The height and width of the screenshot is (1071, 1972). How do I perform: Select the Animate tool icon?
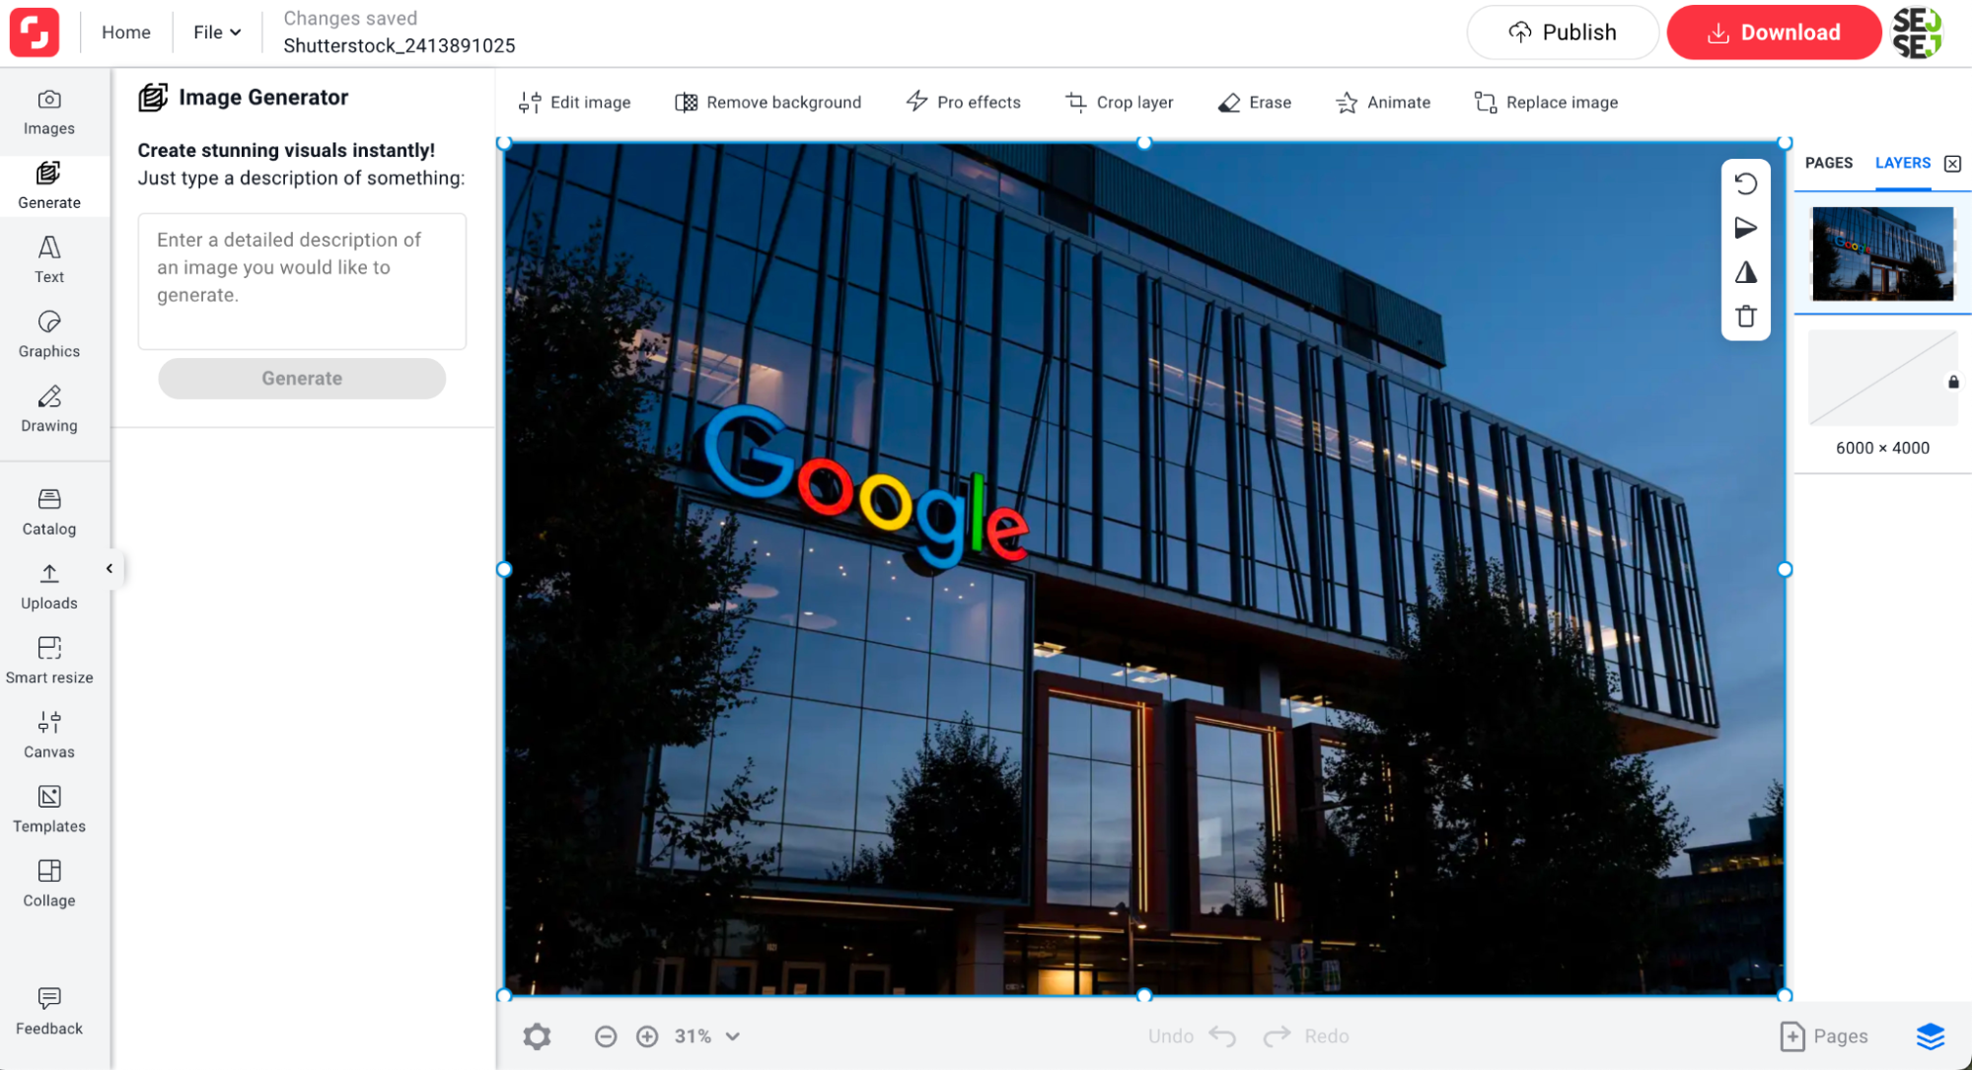coord(1347,102)
